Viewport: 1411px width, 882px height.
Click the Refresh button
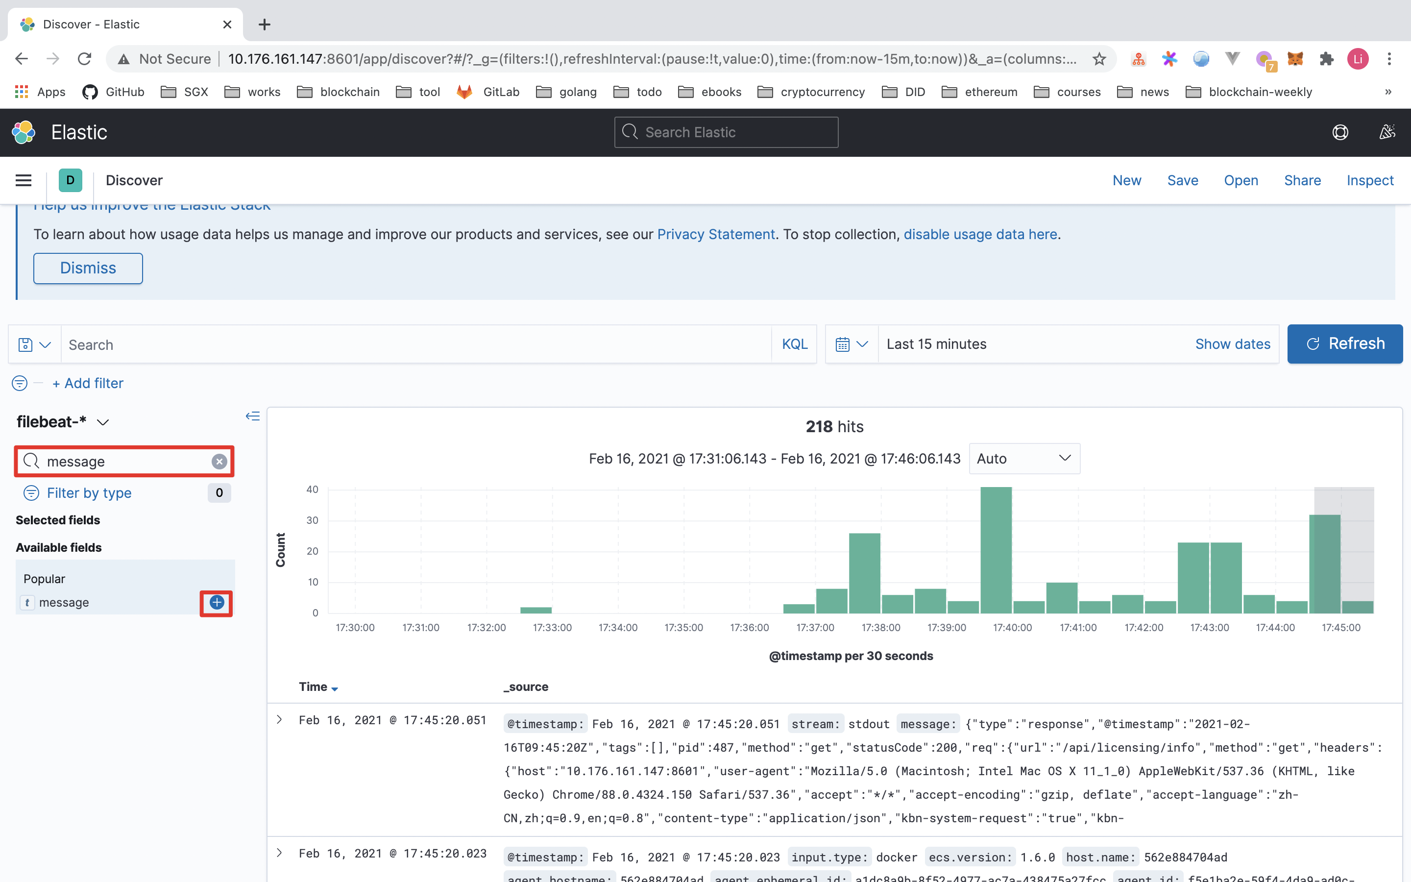pyautogui.click(x=1344, y=344)
